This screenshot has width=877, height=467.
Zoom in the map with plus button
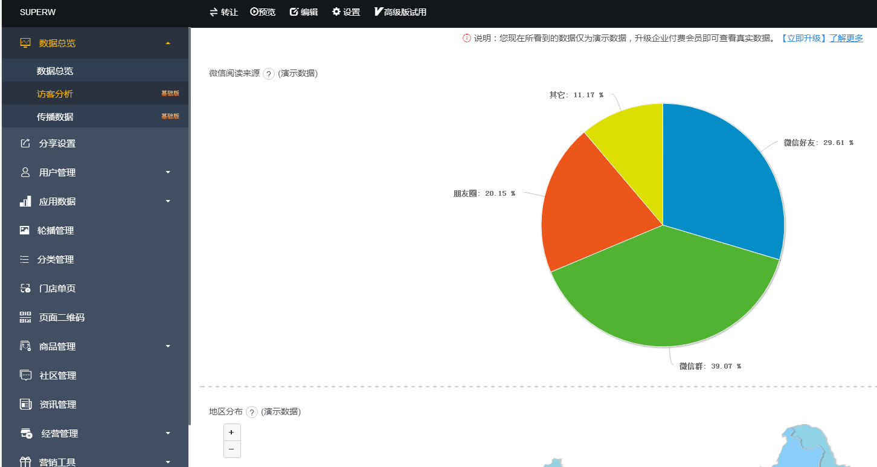pyautogui.click(x=232, y=433)
